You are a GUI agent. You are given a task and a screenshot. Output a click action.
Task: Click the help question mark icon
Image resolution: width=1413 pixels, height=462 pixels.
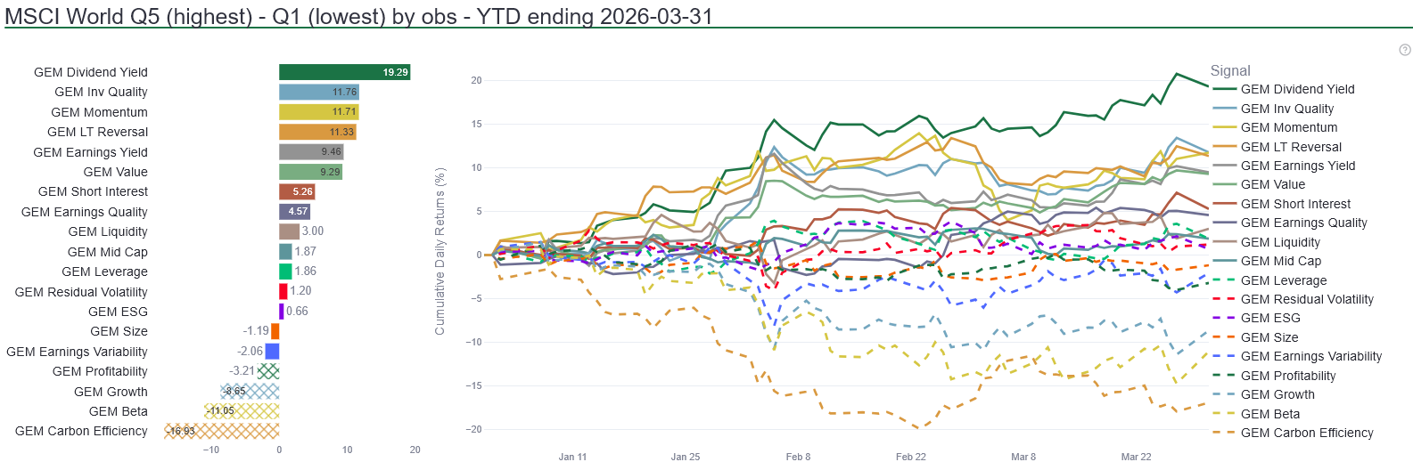pos(1405,50)
